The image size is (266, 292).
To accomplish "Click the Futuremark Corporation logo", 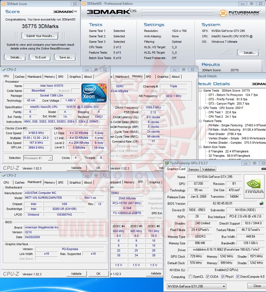I will pyautogui.click(x=239, y=13).
